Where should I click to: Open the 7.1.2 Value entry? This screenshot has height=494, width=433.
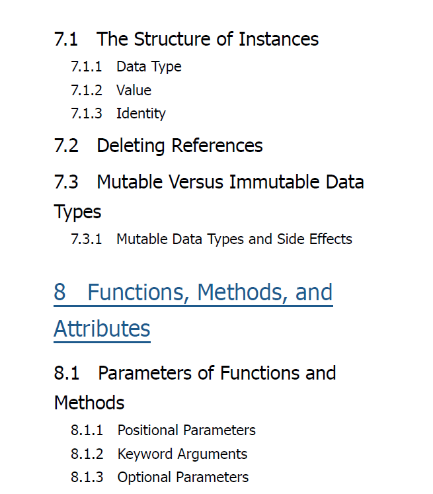pyautogui.click(x=111, y=90)
